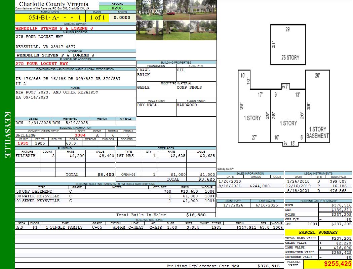The width and height of the screenshot is (353, 269).
Task: Select the red physical 911 address
Action: [42, 64]
